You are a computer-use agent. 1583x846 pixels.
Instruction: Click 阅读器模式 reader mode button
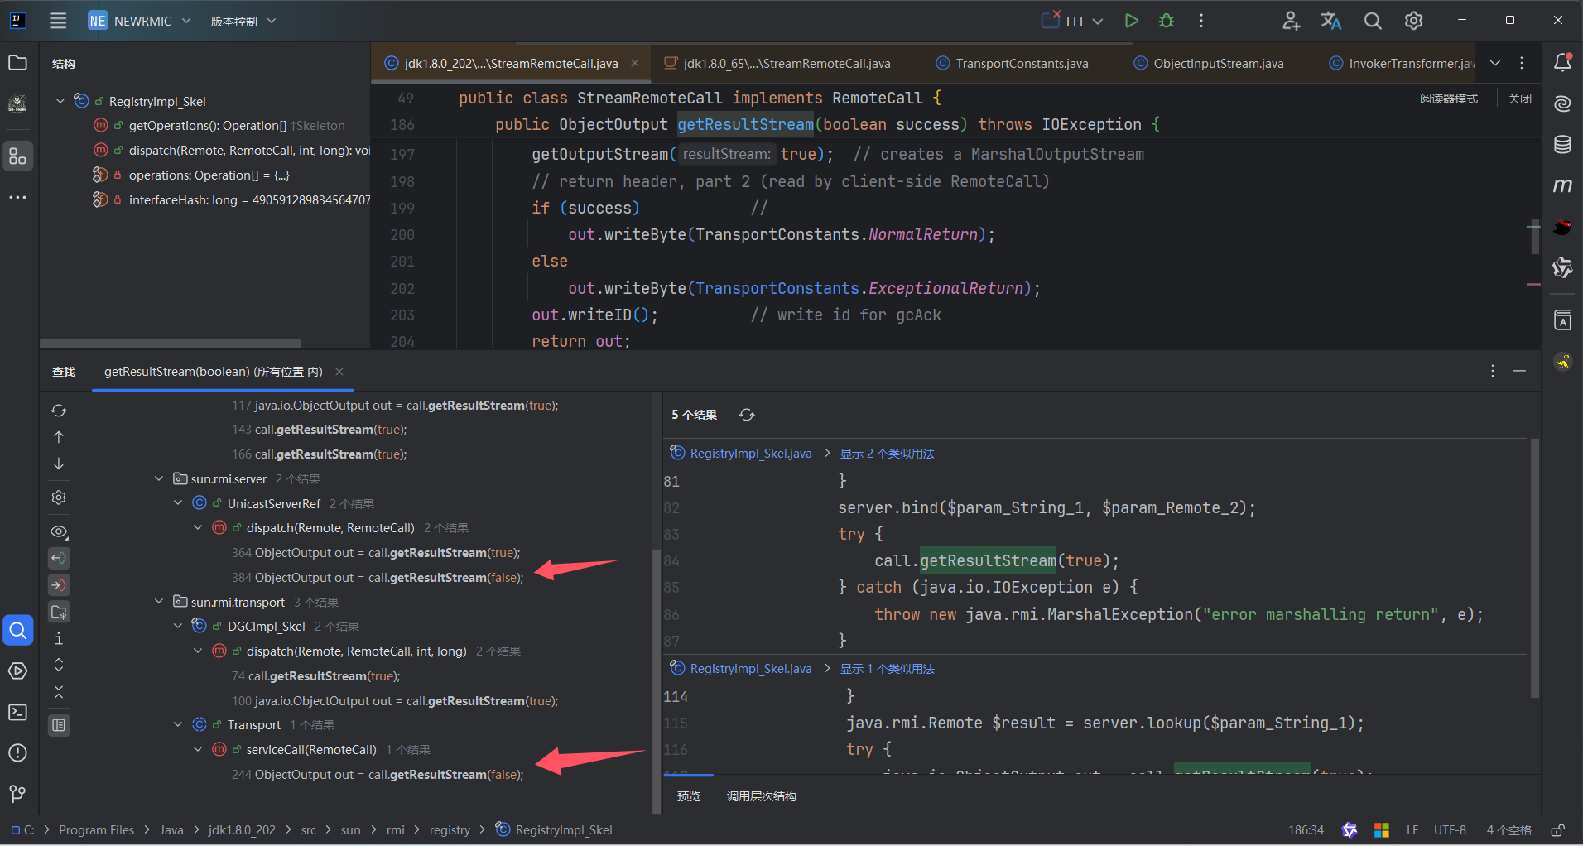tap(1449, 99)
